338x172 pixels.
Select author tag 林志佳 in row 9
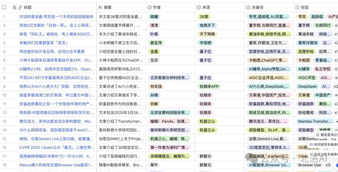(x=156, y=87)
